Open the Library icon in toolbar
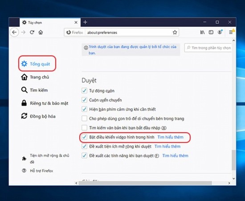This screenshot has width=245, height=201. (x=202, y=32)
